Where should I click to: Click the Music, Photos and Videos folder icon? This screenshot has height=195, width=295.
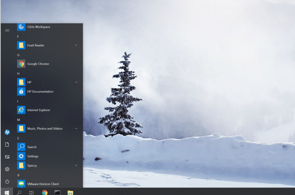click(21, 128)
